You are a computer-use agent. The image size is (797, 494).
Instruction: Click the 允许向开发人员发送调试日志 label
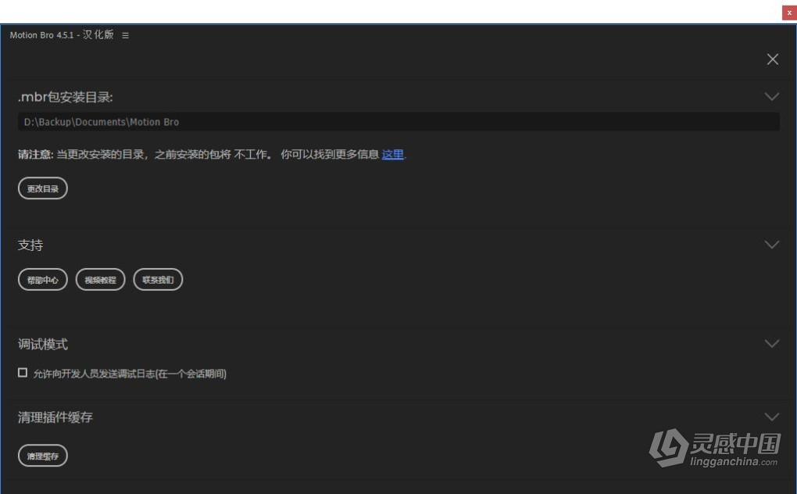(x=130, y=374)
